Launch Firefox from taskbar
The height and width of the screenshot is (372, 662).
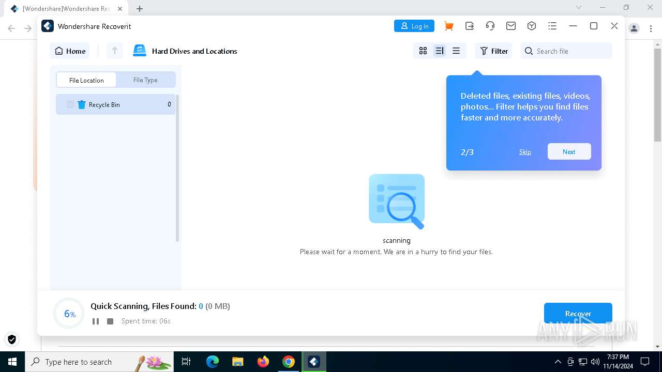click(263, 362)
